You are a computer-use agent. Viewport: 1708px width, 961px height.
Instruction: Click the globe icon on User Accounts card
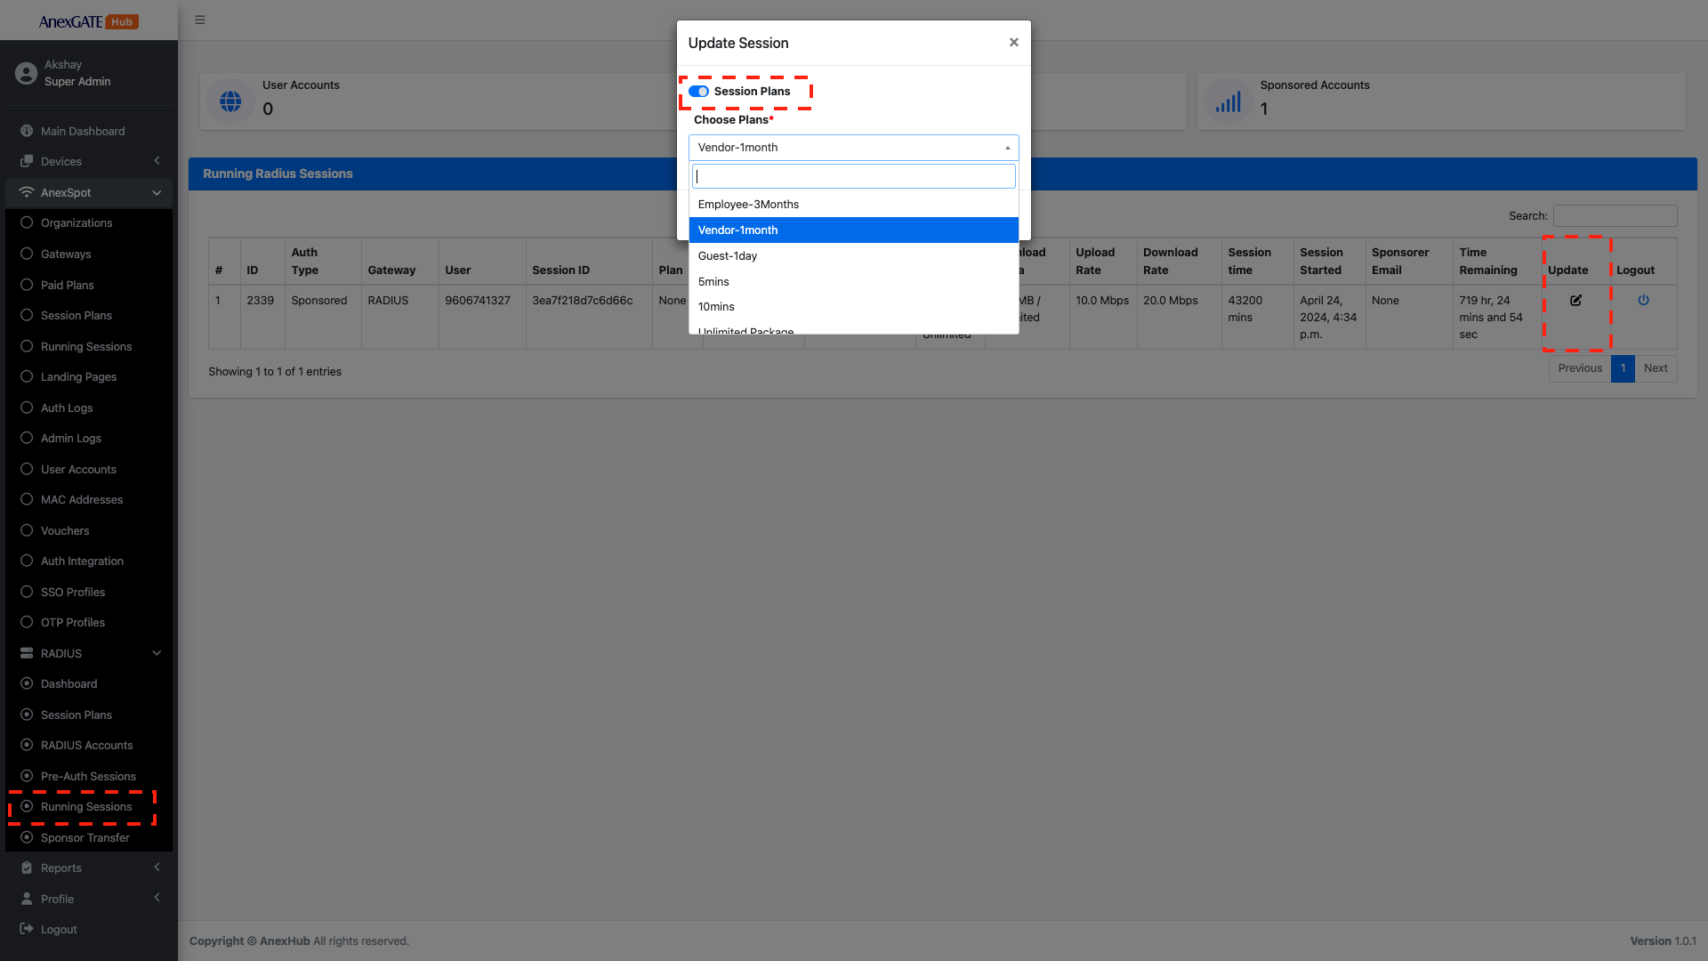click(x=230, y=101)
